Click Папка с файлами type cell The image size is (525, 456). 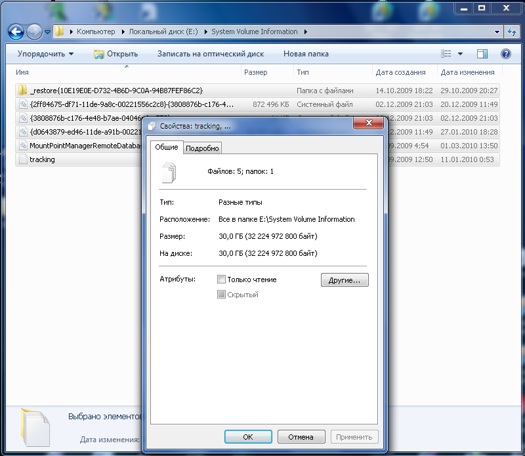coord(325,91)
